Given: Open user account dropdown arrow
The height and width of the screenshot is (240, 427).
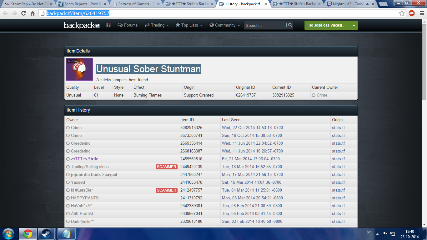Looking at the screenshot, I should click(354, 25).
